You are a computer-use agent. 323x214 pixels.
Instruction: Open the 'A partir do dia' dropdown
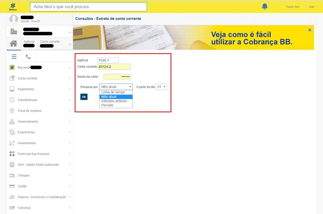point(161,87)
